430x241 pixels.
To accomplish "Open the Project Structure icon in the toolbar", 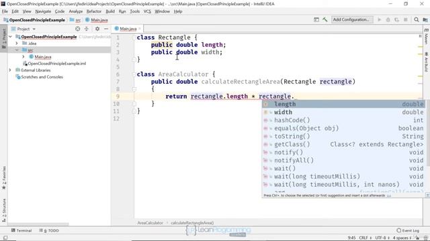I will point(425,19).
